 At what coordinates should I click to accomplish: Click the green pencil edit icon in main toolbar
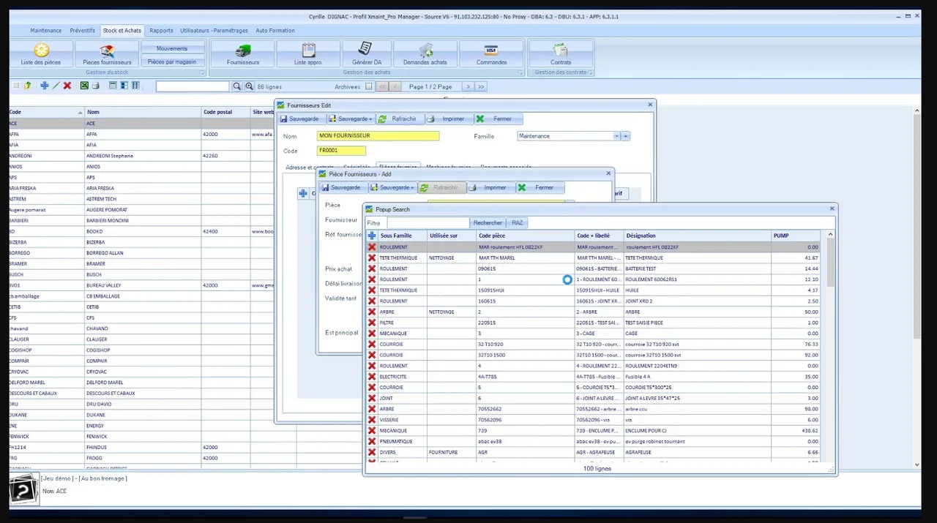(x=56, y=86)
